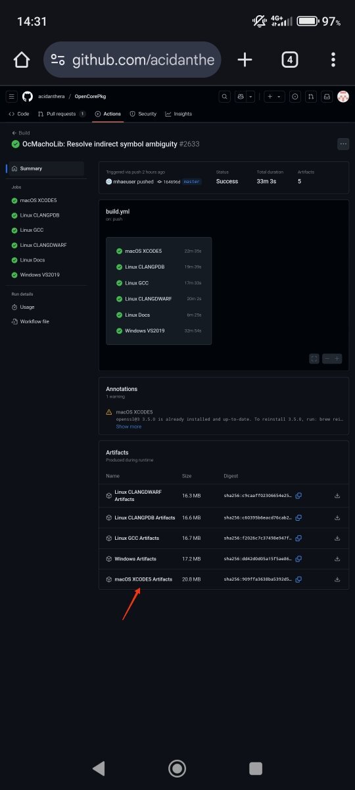Zoom in the workflow graph
The height and width of the screenshot is (790, 355).
337,359
